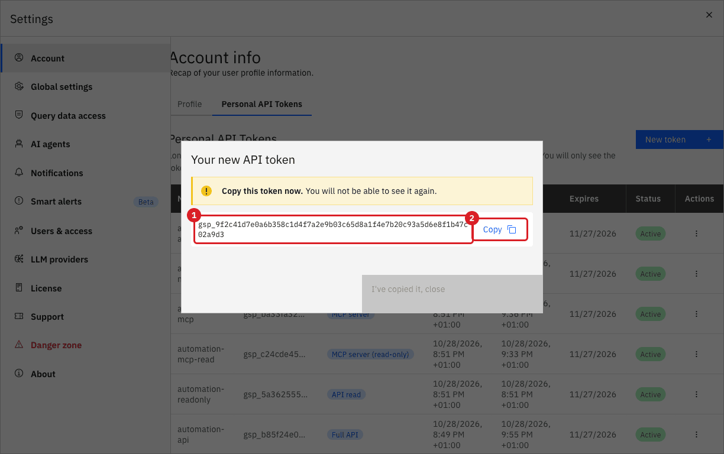Viewport: 724px width, 454px height.
Task: Click the yellow warning icon in banner
Action: 206,191
